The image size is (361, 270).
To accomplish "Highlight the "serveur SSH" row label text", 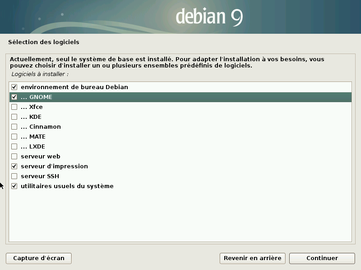I will click(40, 176).
